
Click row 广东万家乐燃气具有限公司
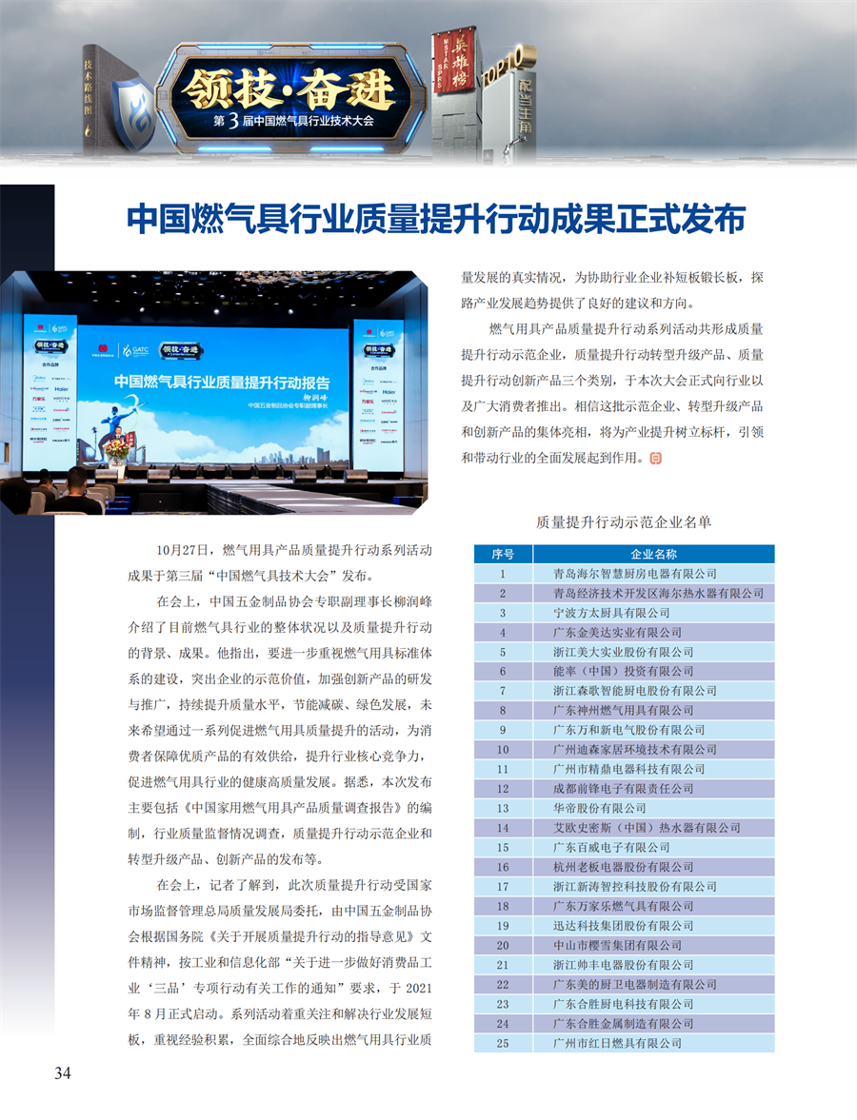pos(624,907)
